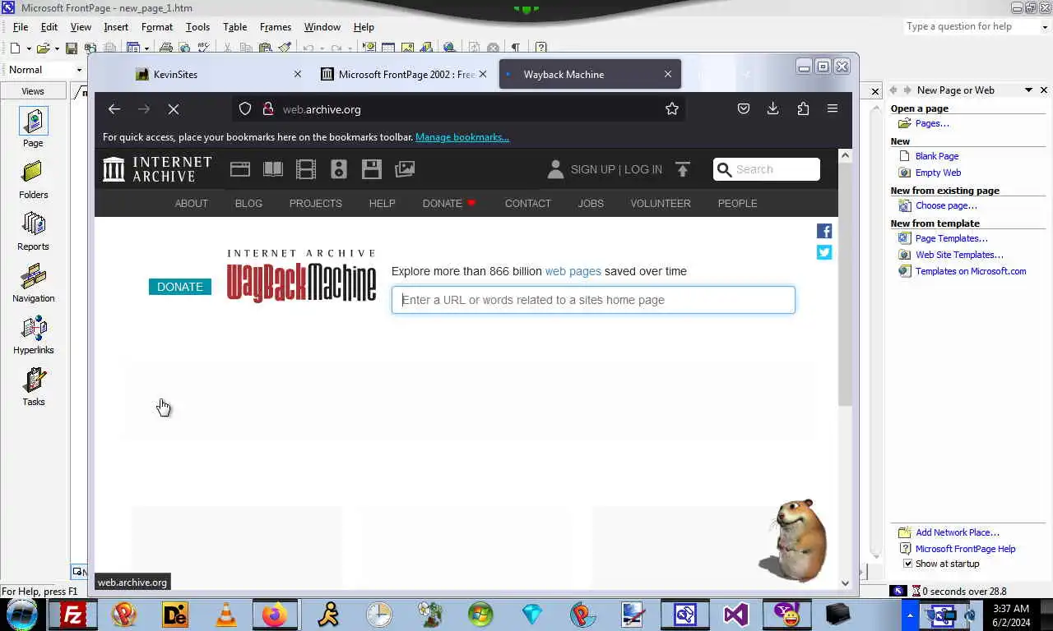Switch to Microsoft FrontPage 2002 tab
The width and height of the screenshot is (1053, 631).
tap(403, 74)
